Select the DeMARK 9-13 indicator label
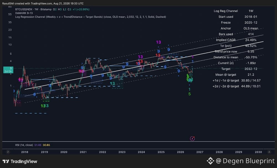277x168 pixels. click(x=24, y=13)
